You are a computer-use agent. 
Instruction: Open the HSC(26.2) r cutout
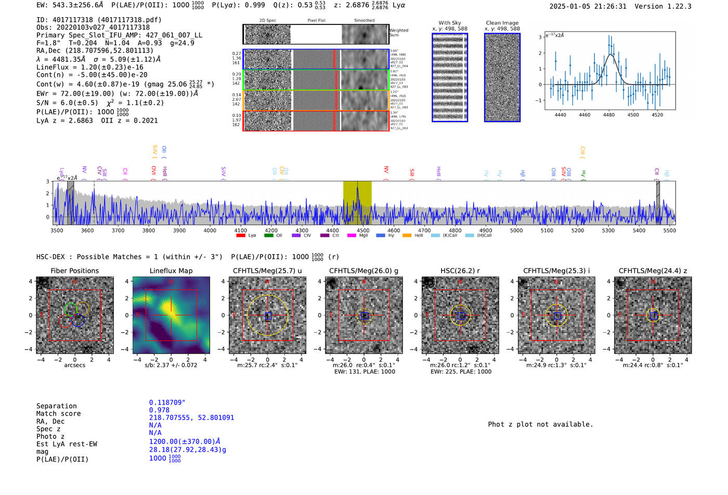pyautogui.click(x=460, y=315)
